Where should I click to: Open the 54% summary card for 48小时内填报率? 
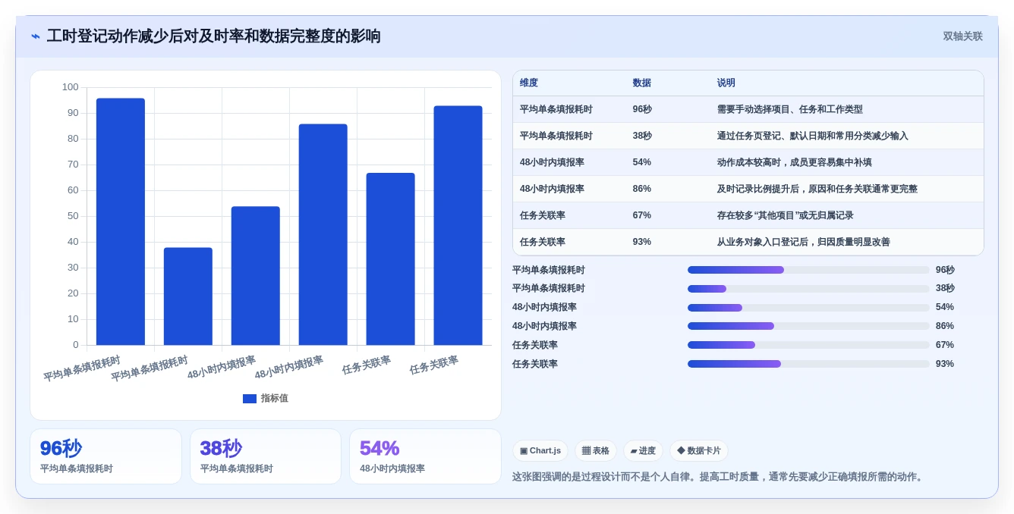point(425,456)
